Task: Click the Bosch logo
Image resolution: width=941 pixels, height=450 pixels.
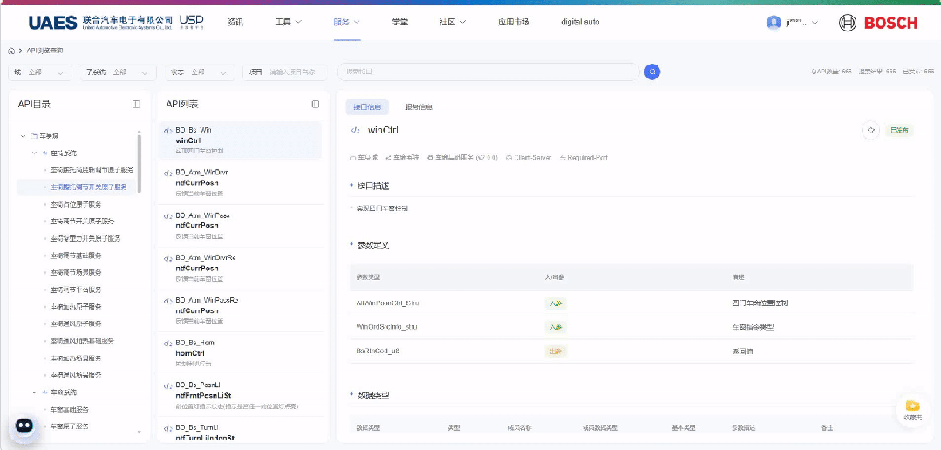Action: (878, 23)
